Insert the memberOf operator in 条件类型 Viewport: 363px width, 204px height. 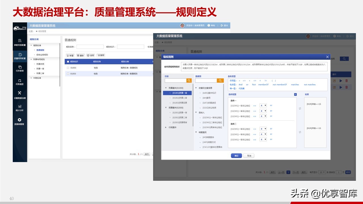[x=263, y=84]
